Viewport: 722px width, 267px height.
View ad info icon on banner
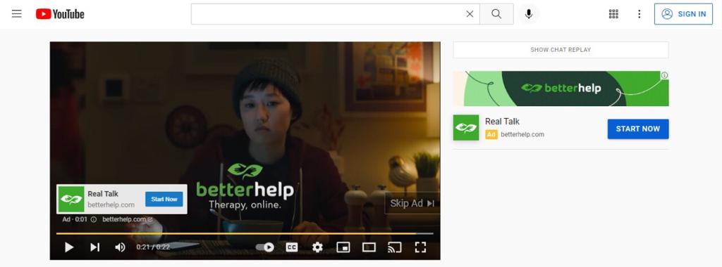click(664, 75)
